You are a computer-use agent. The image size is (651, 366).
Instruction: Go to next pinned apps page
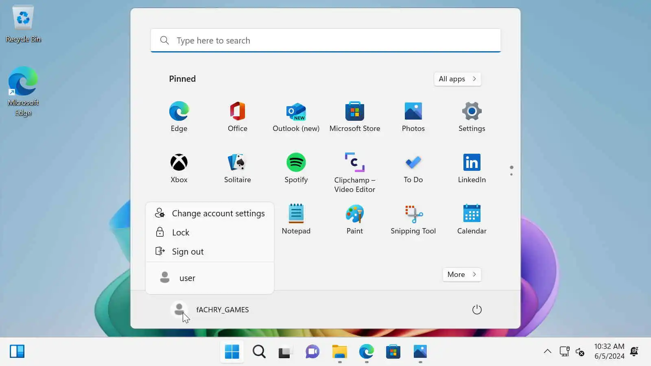[511, 174]
